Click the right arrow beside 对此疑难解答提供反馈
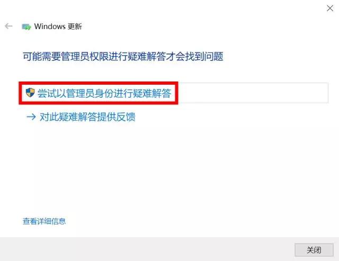The height and width of the screenshot is (261, 339). tap(31, 117)
